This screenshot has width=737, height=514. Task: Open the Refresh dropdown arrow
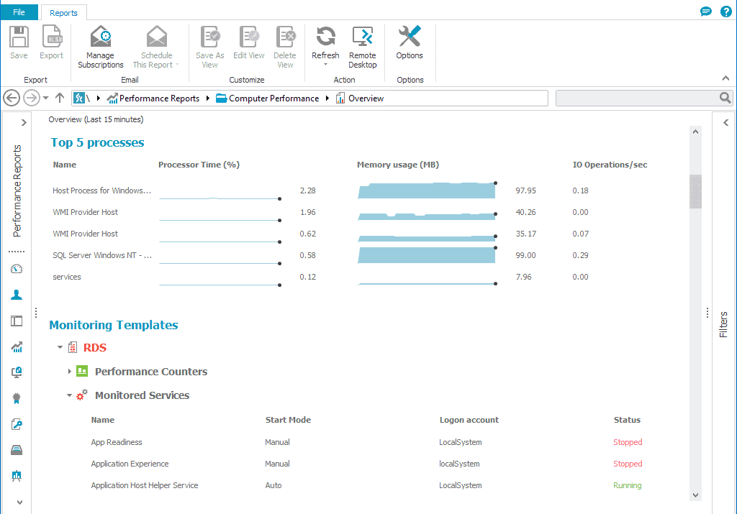click(325, 65)
